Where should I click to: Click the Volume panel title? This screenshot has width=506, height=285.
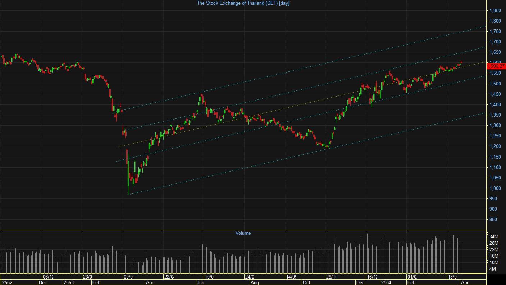coord(243,233)
